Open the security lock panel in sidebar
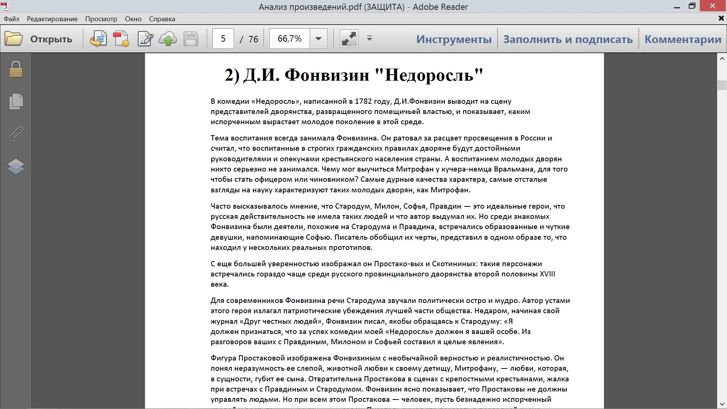 (16, 69)
